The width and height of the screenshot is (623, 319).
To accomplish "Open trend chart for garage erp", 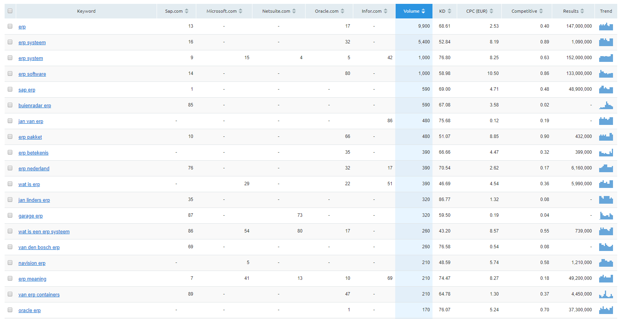I will [606, 216].
